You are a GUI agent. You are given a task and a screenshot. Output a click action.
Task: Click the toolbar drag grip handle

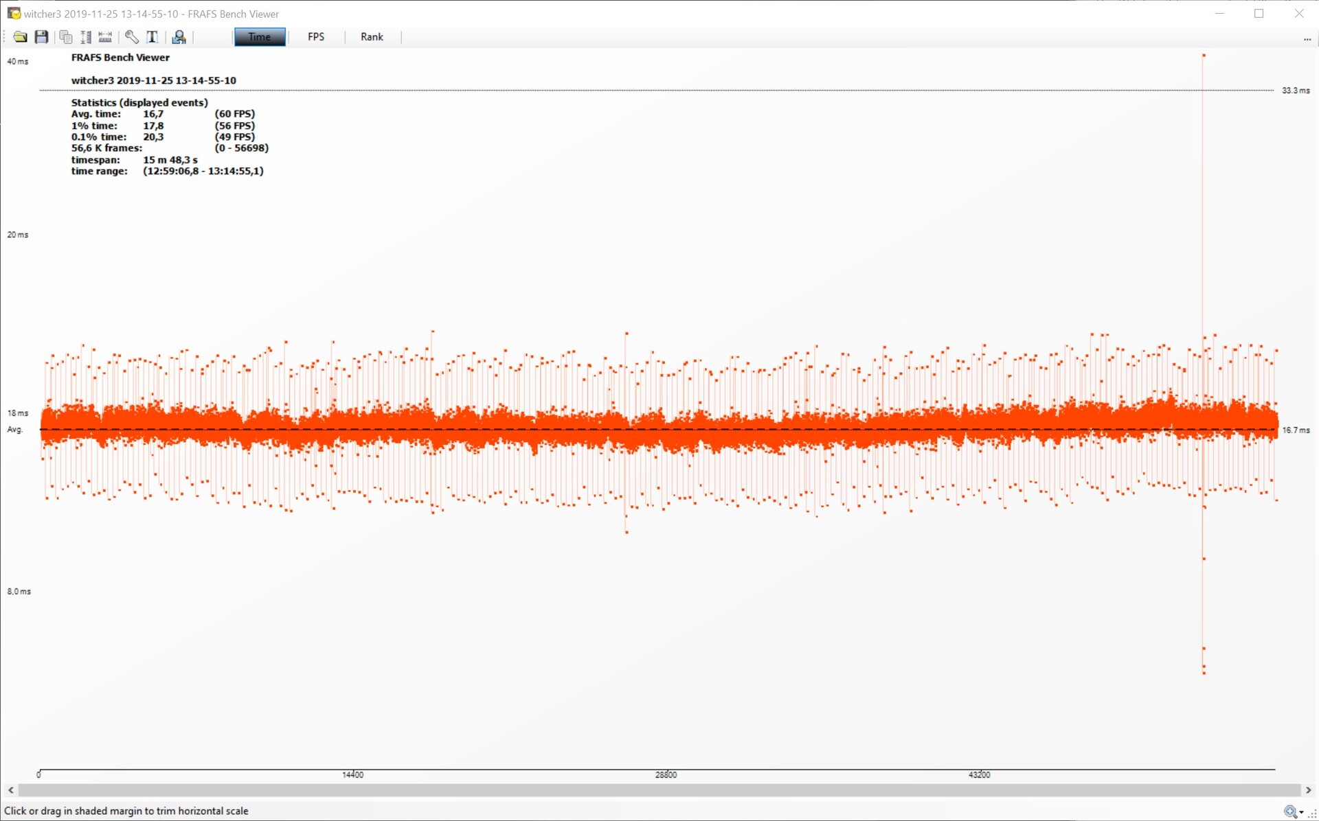pos(5,37)
